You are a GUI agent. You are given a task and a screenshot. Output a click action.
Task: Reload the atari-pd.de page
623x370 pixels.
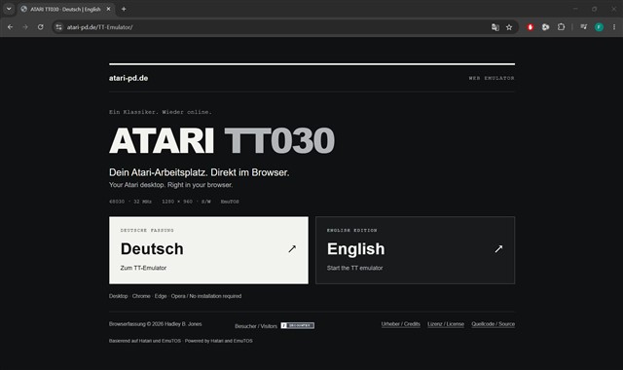coord(41,27)
